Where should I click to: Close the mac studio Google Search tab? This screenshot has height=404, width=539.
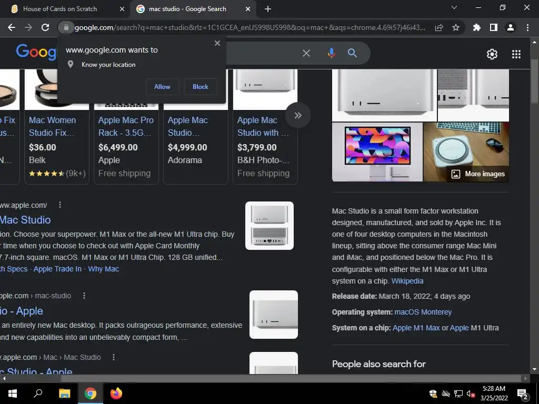tap(247, 9)
